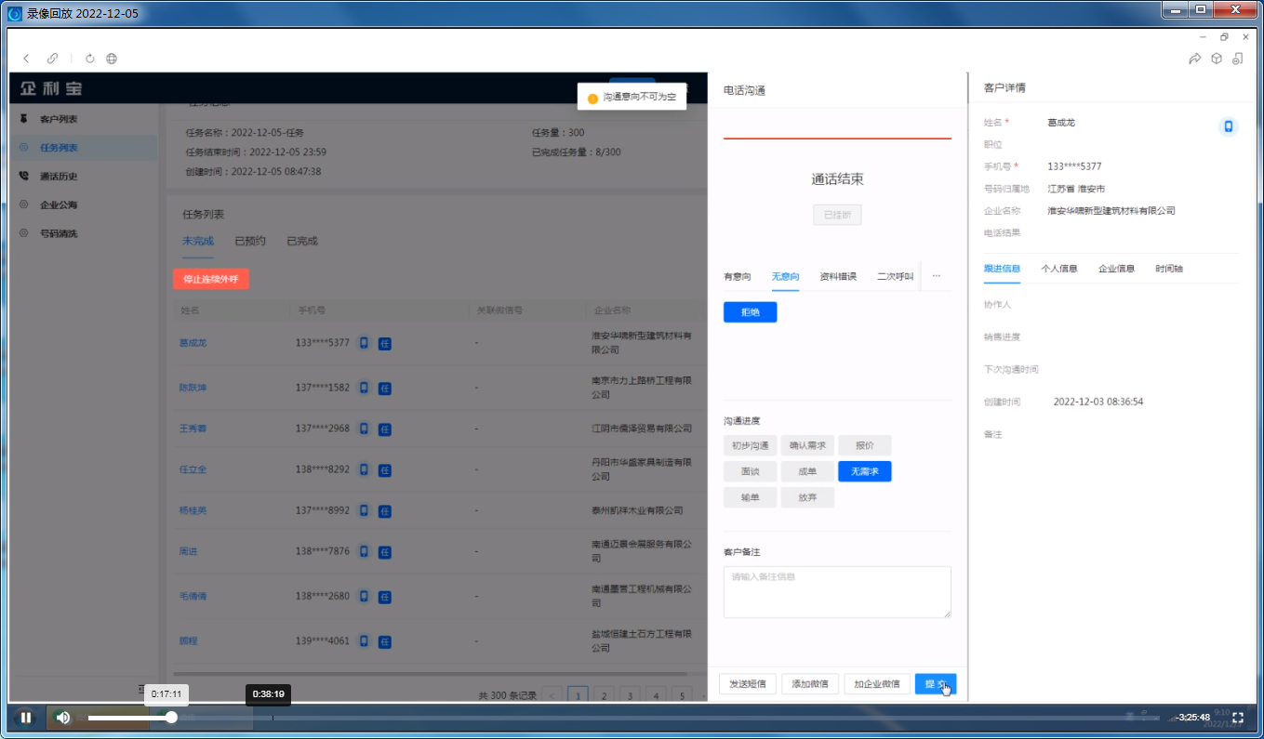1264x739 pixels.
Task: Select the 初步沟通 progress option
Action: click(x=750, y=445)
